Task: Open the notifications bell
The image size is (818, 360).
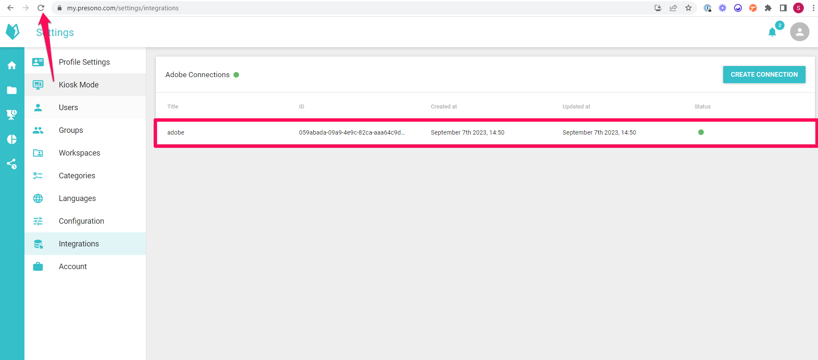Action: click(773, 32)
